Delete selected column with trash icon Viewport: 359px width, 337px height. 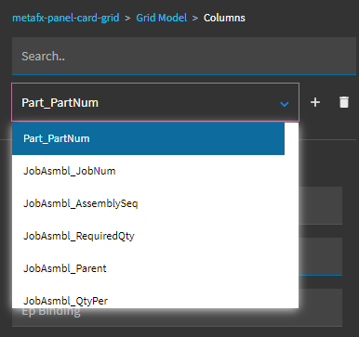pyautogui.click(x=344, y=102)
